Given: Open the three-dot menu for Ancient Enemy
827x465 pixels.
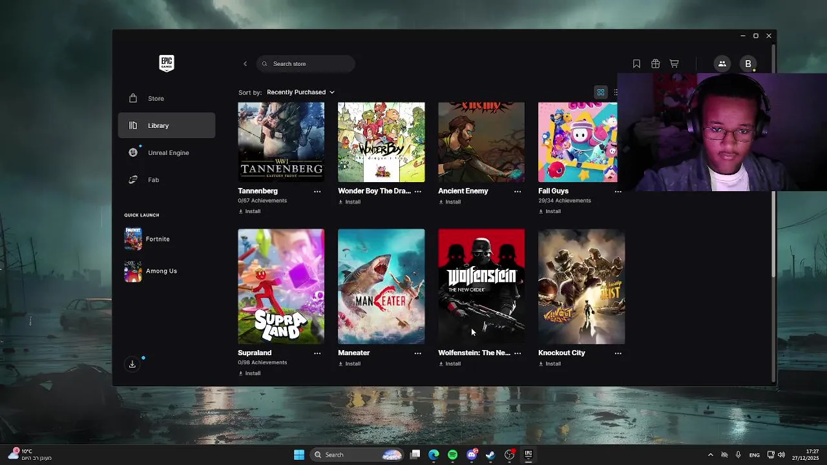Looking at the screenshot, I should pyautogui.click(x=518, y=191).
